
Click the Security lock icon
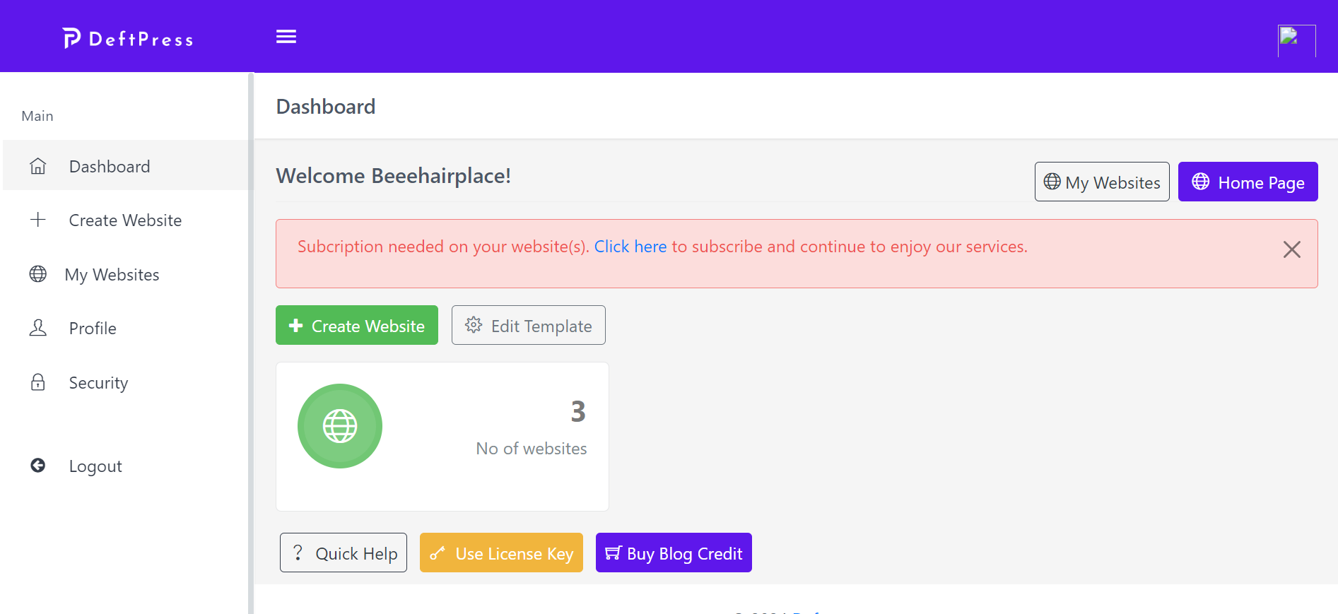(38, 382)
